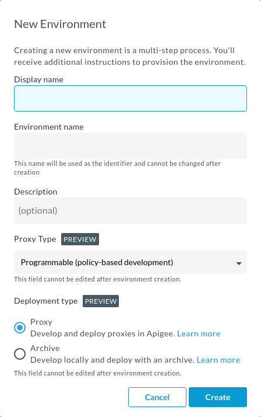Click the optional Description field
Screen dimensions: 261x417
pyautogui.click(x=130, y=210)
